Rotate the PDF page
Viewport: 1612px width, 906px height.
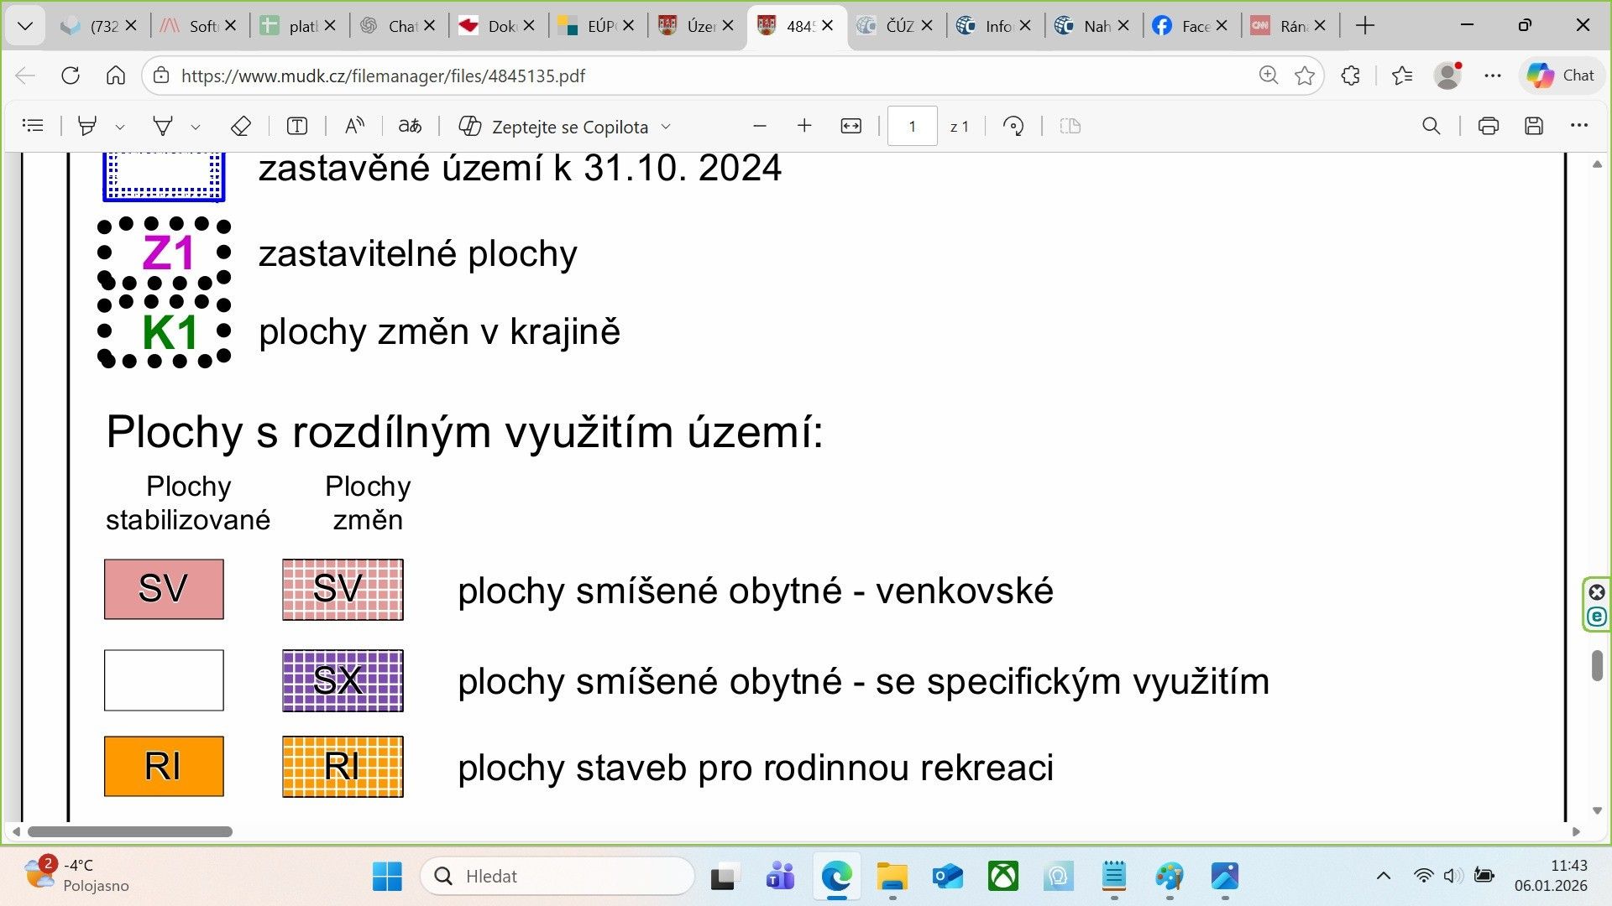[1013, 126]
